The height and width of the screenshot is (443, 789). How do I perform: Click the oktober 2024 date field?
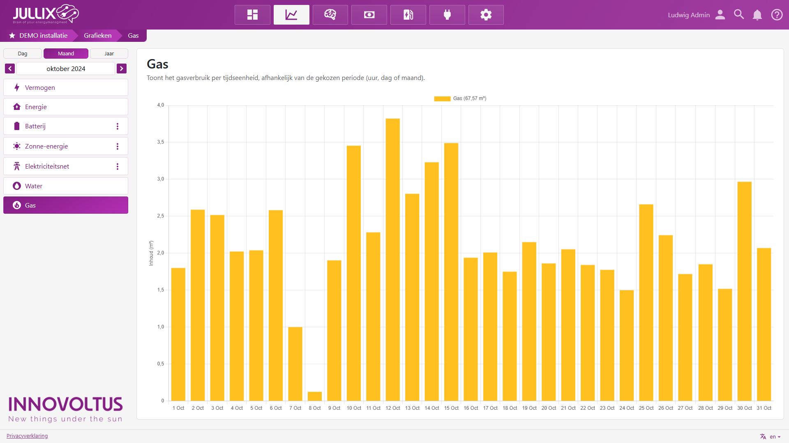[x=66, y=69]
